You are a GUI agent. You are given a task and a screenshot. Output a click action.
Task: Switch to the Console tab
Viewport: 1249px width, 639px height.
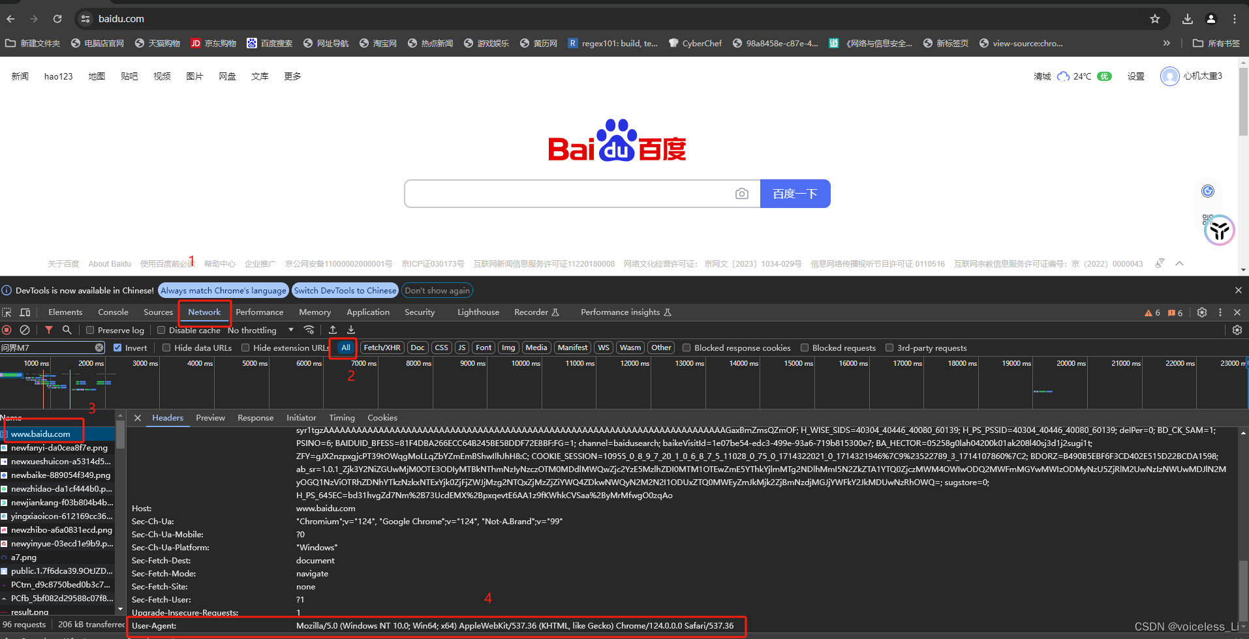click(x=113, y=312)
